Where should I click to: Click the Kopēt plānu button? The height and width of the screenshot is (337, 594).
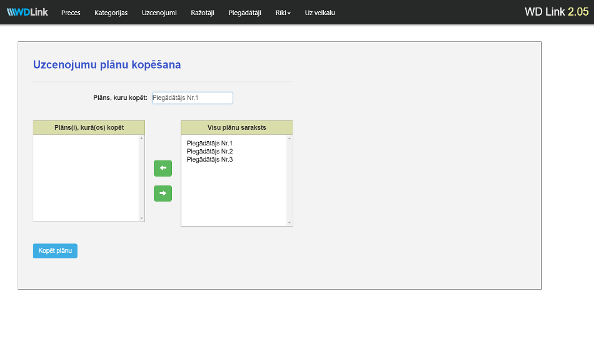tap(55, 251)
